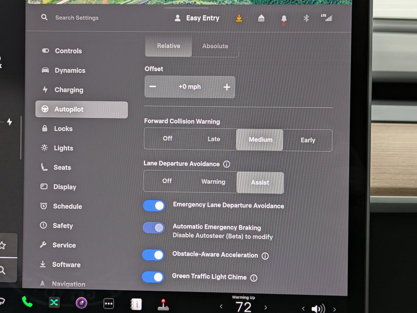The height and width of the screenshot is (313, 417).
Task: Choose Warning for Lane Departure Avoidance
Action: 213,182
